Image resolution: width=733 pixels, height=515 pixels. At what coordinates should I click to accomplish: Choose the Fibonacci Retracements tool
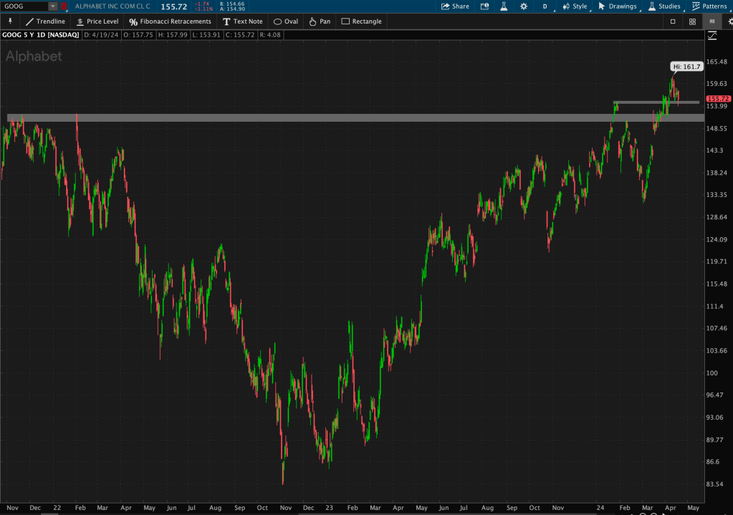(170, 21)
